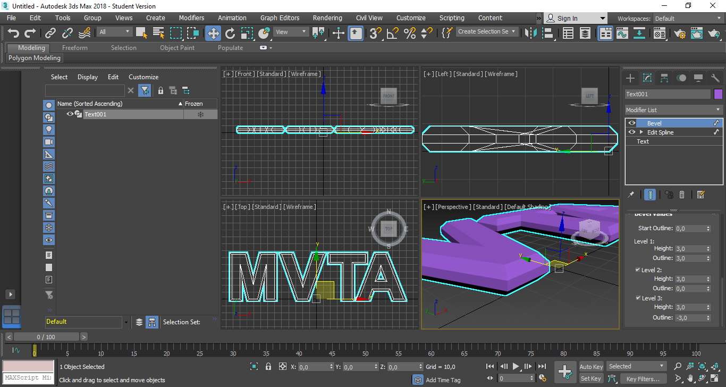
Task: Open Layer Explorer from toolbar
Action: (x=585, y=33)
